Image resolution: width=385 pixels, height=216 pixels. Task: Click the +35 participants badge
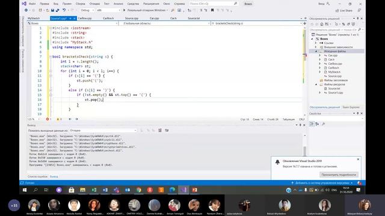14,205
